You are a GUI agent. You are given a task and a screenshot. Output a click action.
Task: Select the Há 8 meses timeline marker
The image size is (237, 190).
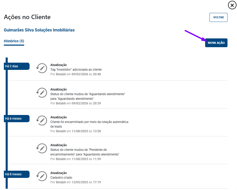click(x=17, y=174)
